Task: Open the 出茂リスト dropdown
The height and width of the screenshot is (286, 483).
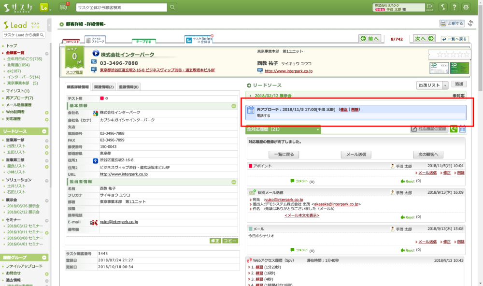Action: click(432, 85)
